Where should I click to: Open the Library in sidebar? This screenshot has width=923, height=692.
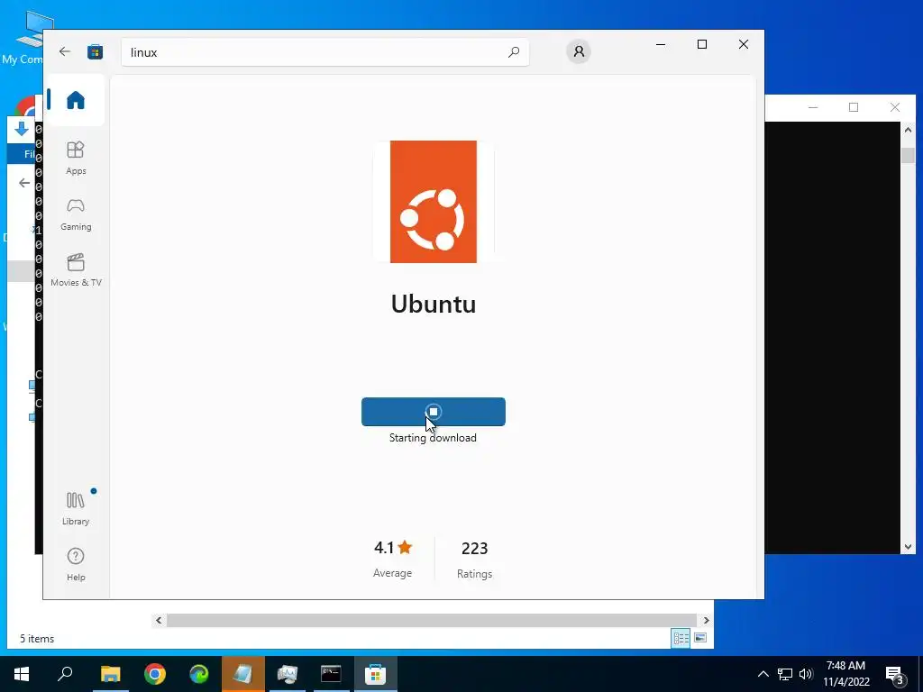[x=76, y=508]
